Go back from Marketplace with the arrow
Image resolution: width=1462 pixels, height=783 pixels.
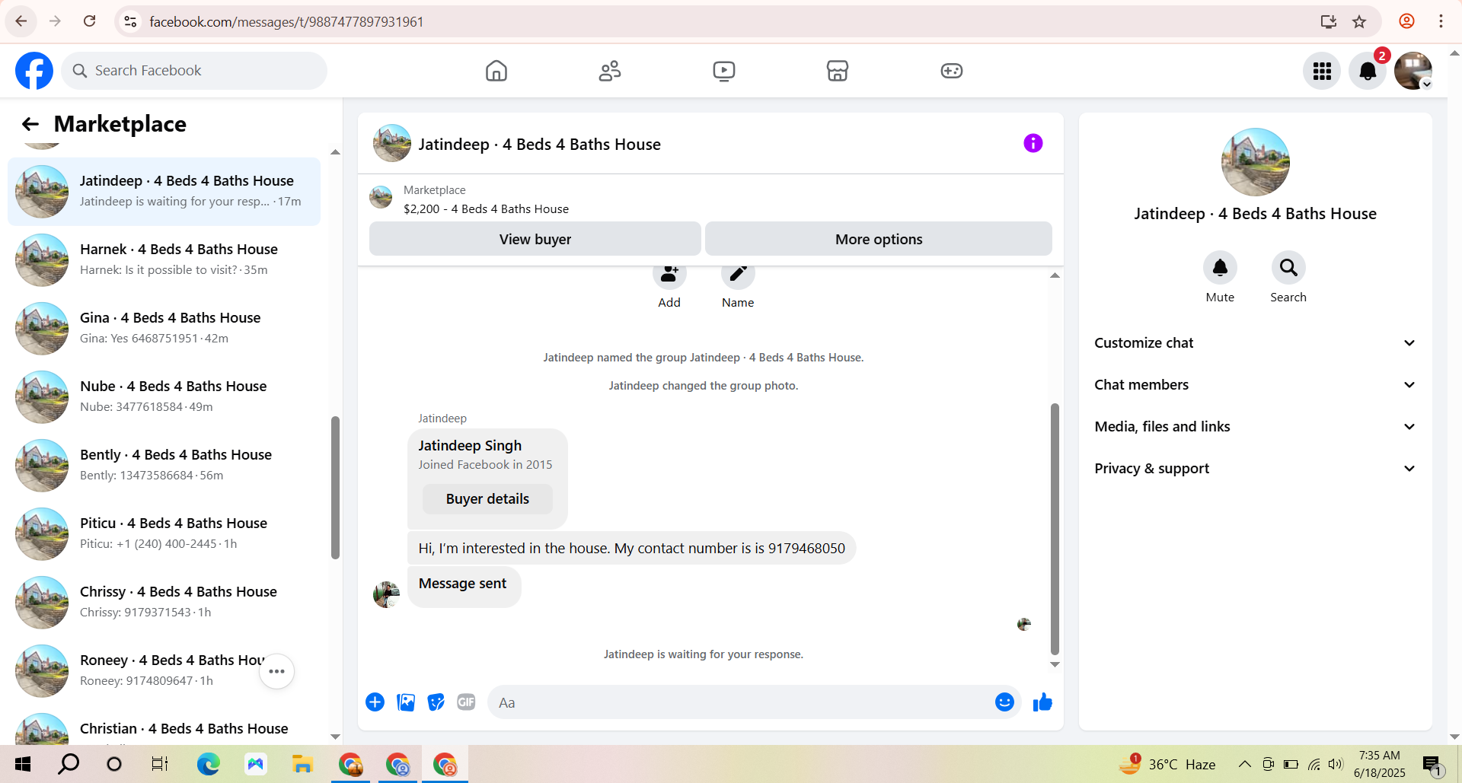tap(30, 124)
